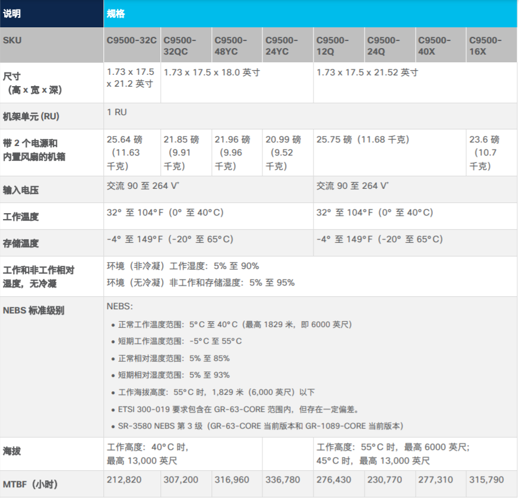
Task: Click the 20.99 磅 weight cell
Action: pos(288,153)
